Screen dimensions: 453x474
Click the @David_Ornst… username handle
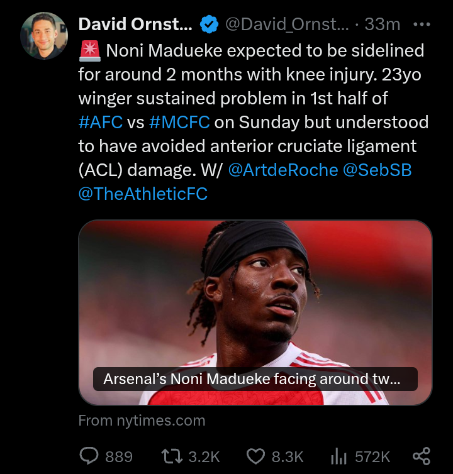(287, 25)
